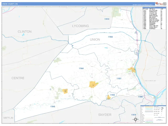Image resolution: width=168 pixels, height=126 pixels.
Task: Click the orange swatch in the legend
Action: point(149,107)
